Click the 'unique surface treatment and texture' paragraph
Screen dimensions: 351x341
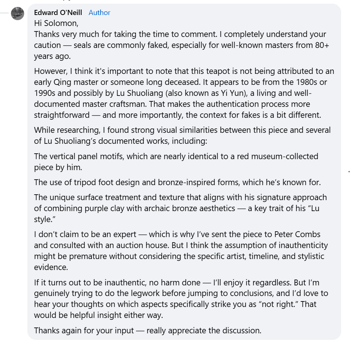point(180,208)
